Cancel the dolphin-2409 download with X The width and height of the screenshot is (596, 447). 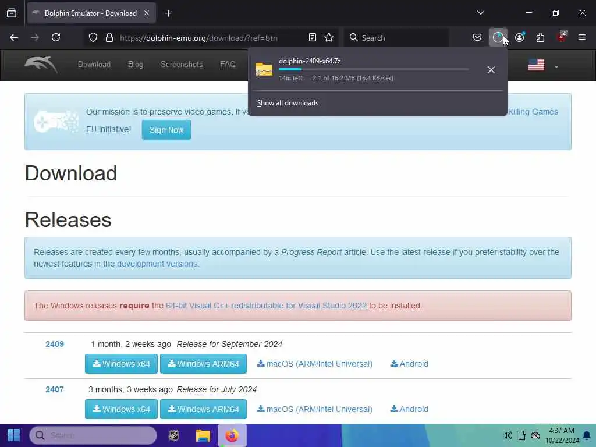[x=491, y=70]
